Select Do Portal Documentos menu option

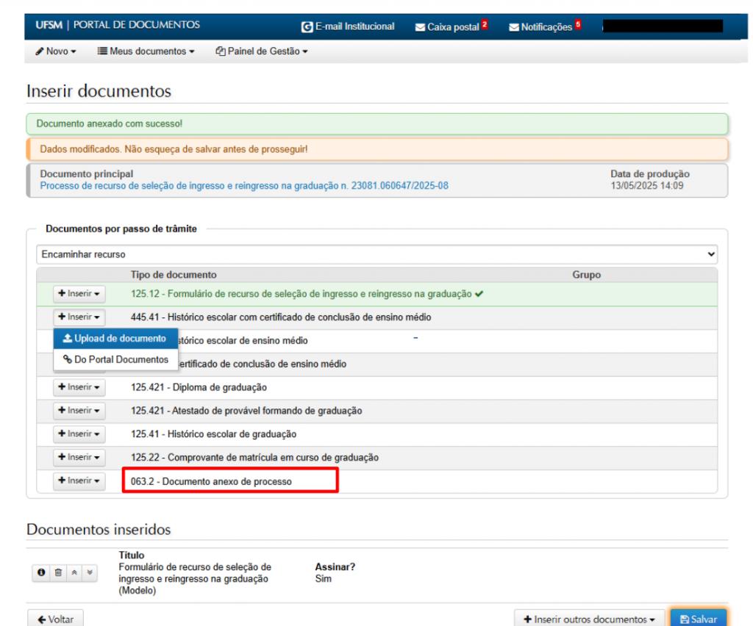tap(115, 359)
